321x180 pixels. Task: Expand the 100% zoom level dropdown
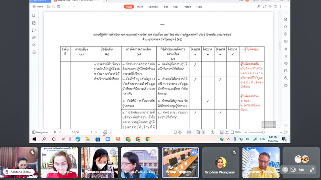[239, 132]
